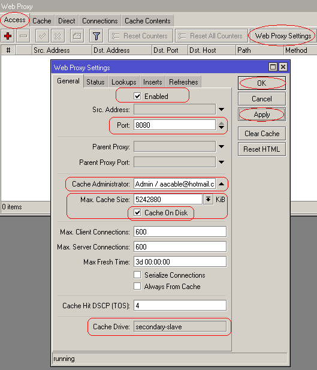The width and height of the screenshot is (317, 370).
Task: Collapse the Cache Administrator field arrow
Action: click(x=221, y=184)
